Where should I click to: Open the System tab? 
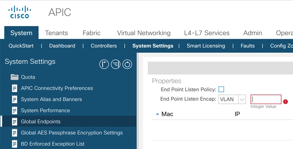pyautogui.click(x=21, y=33)
